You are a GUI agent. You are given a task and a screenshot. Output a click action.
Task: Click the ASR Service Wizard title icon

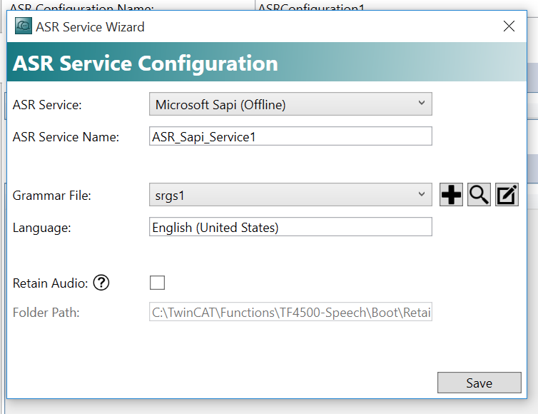tap(24, 26)
